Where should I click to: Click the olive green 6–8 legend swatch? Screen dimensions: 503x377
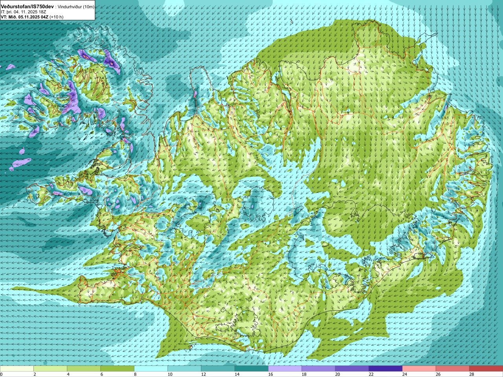point(117,368)
